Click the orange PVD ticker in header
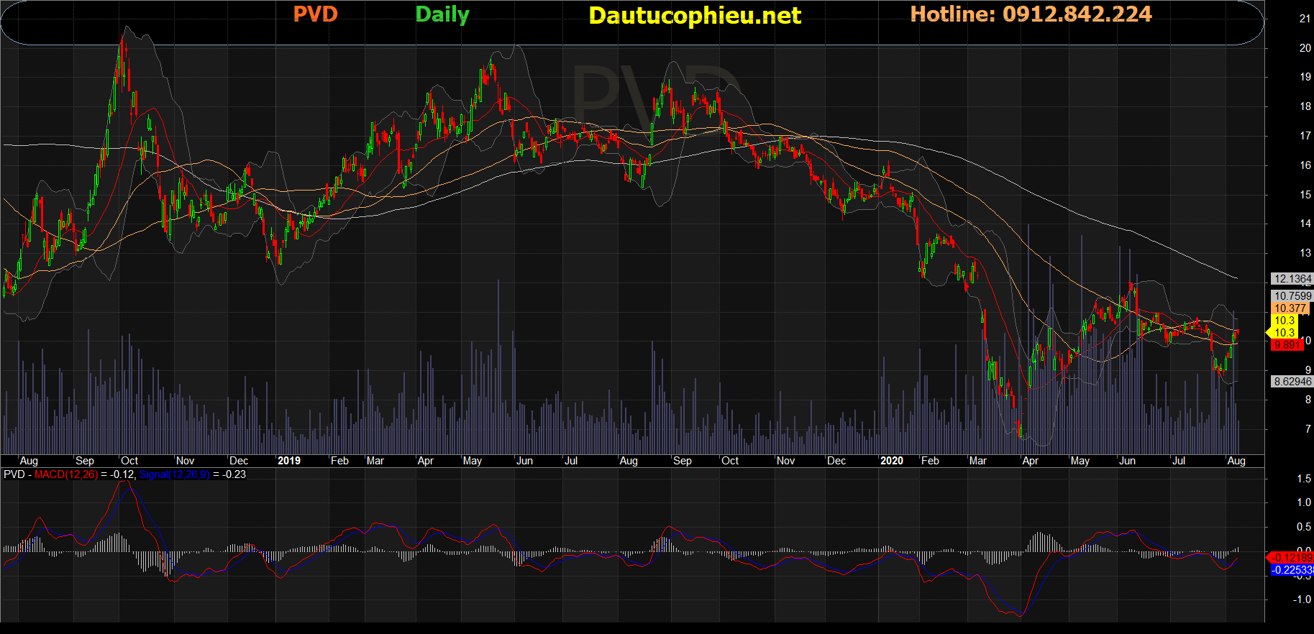1314x634 pixels. [315, 14]
